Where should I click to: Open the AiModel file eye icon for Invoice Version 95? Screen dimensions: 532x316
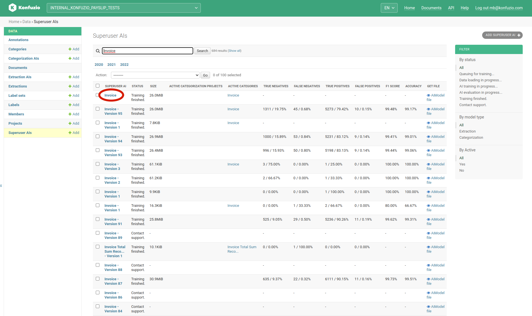pyautogui.click(x=428, y=109)
